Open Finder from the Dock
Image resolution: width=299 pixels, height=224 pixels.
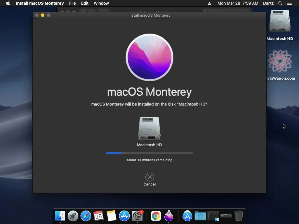(x=60, y=216)
